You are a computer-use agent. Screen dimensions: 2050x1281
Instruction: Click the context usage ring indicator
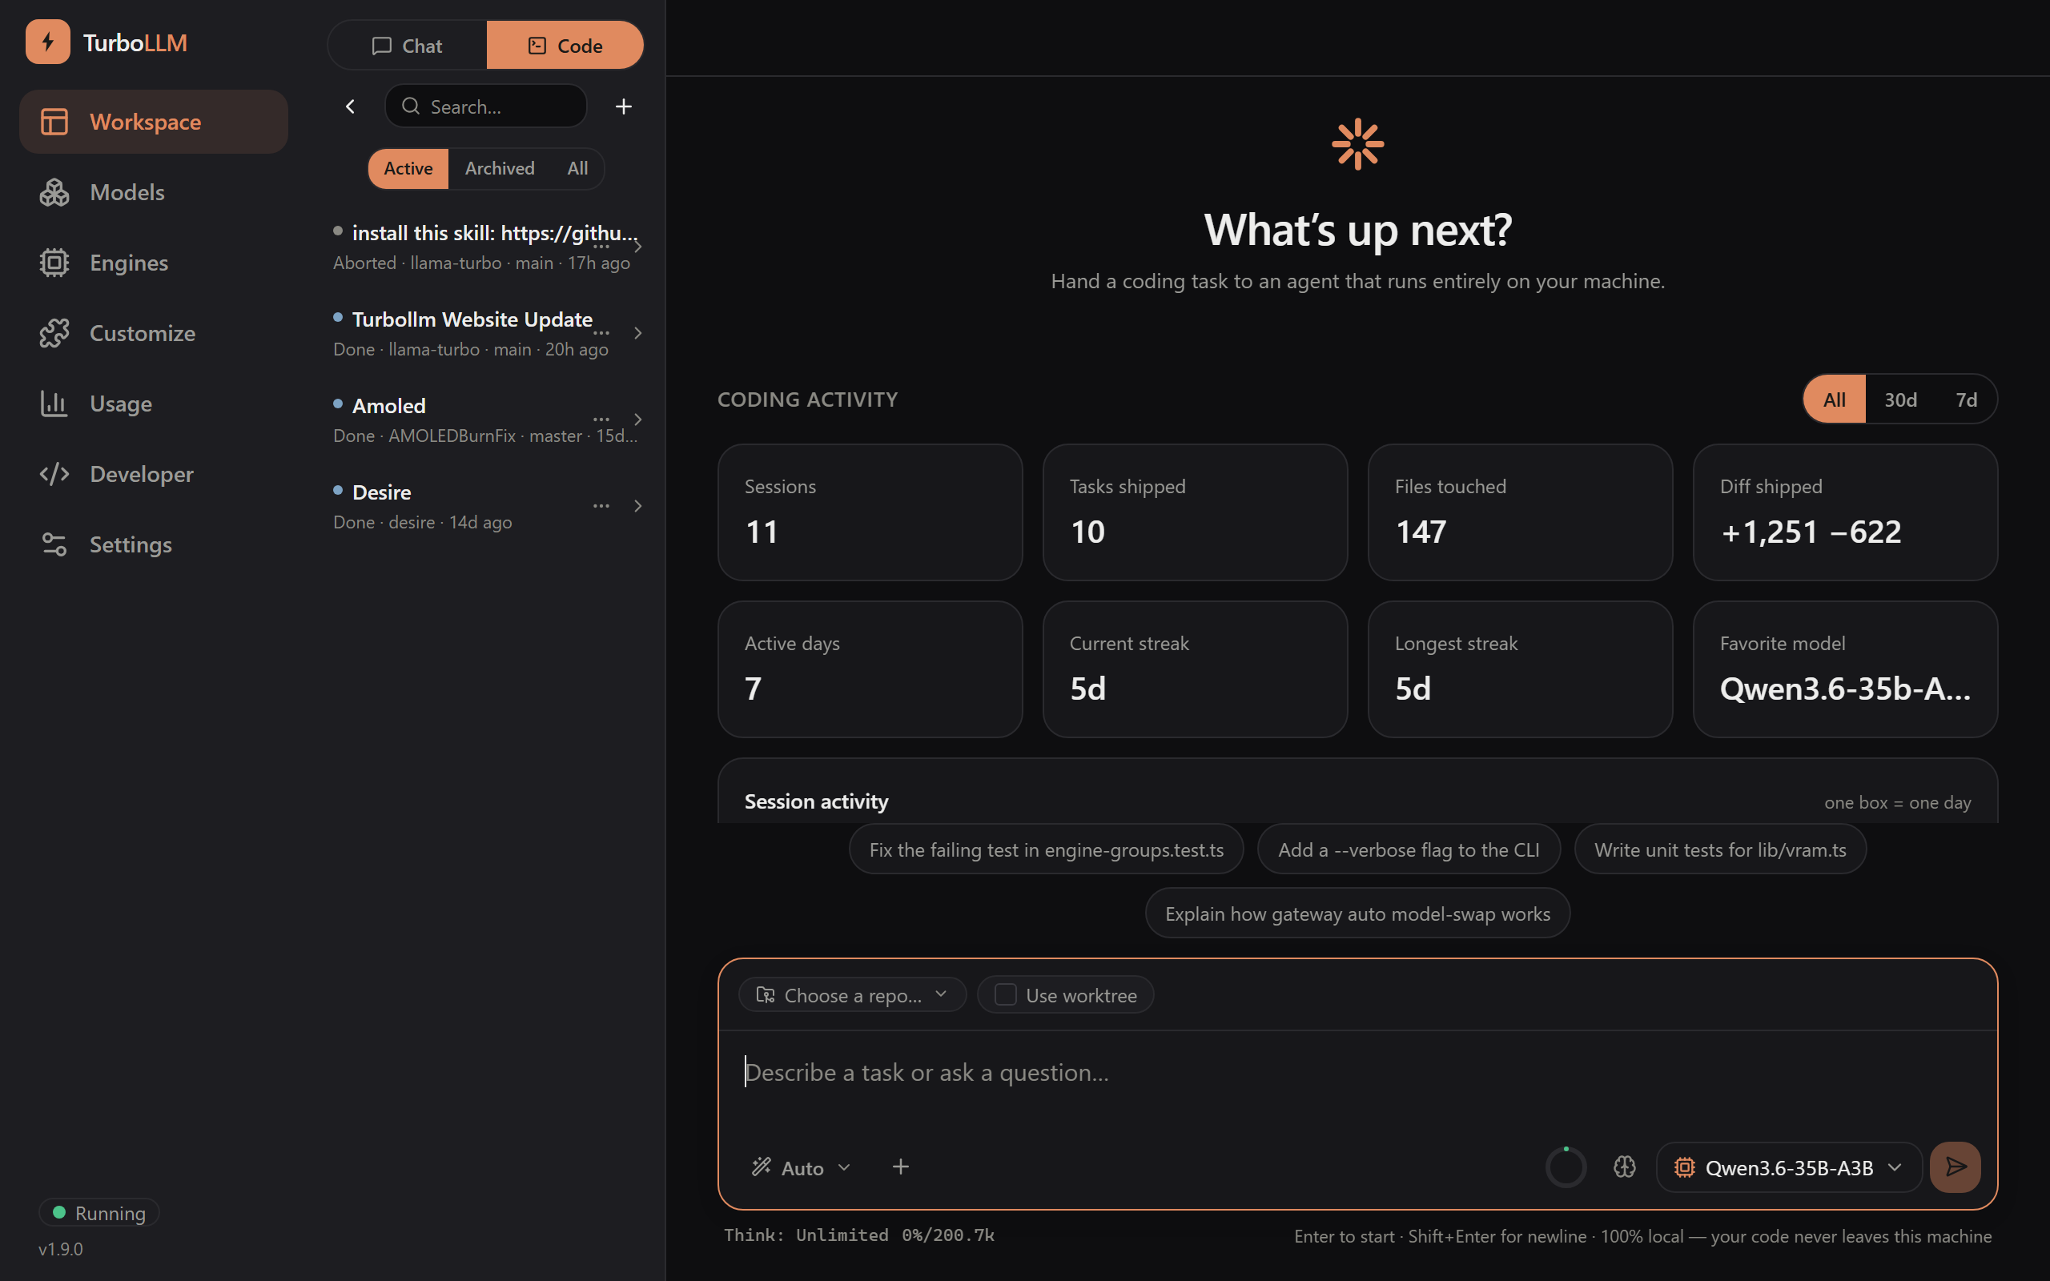click(1566, 1167)
